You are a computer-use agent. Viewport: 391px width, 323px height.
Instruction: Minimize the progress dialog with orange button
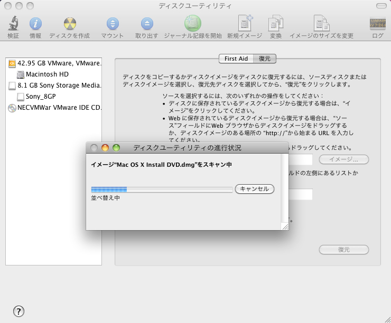click(x=105, y=148)
